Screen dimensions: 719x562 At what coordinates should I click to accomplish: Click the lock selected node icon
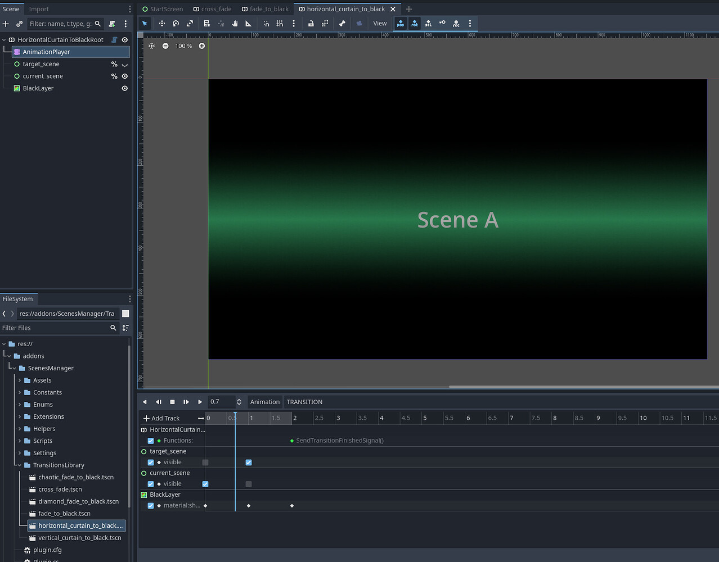pos(311,23)
